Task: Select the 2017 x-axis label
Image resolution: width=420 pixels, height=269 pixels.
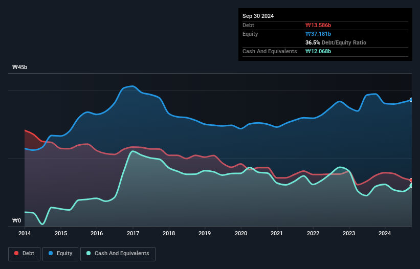Action: click(x=133, y=233)
